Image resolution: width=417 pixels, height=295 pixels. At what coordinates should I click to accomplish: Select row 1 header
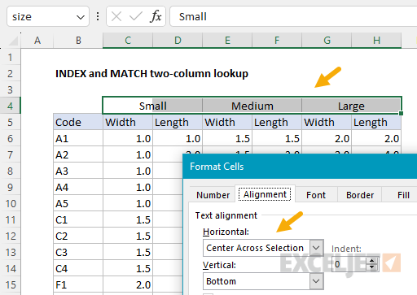coord(11,57)
